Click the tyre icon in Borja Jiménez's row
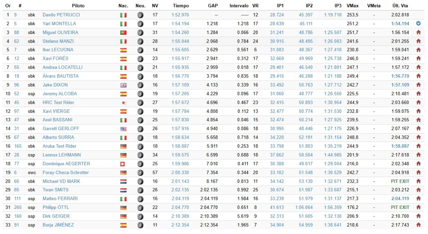This screenshot has height=234, width=428. [140, 225]
